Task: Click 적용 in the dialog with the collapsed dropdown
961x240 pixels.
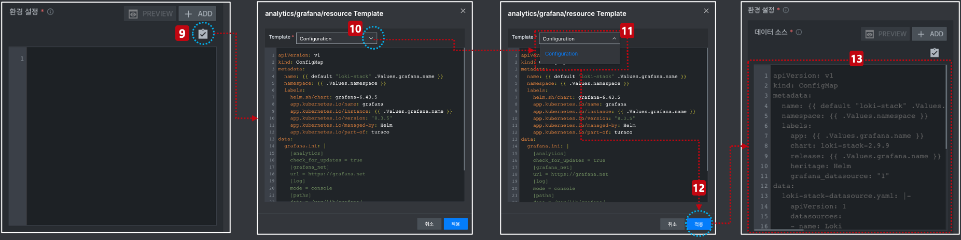Action: [x=455, y=224]
